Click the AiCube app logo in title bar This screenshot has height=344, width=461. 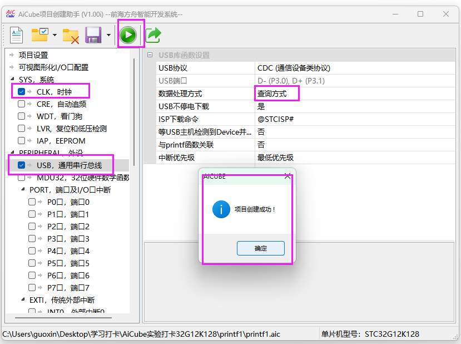pos(11,14)
